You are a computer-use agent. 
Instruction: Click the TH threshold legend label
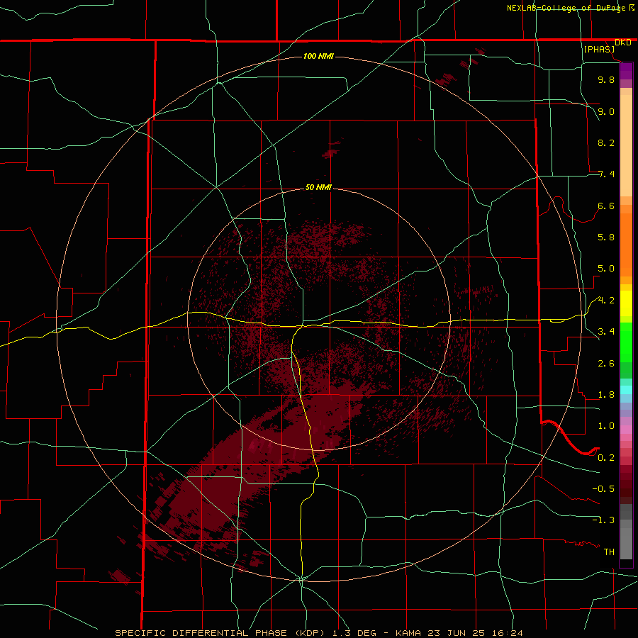(x=609, y=552)
